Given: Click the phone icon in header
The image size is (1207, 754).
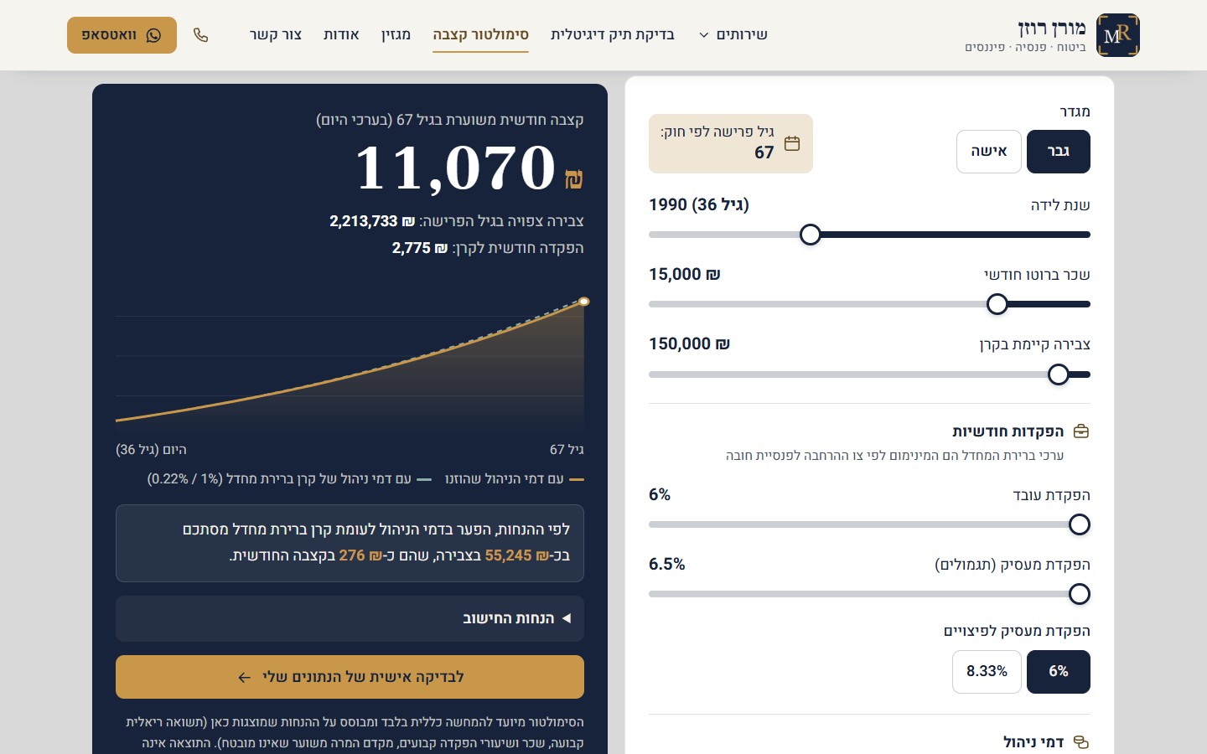Looking at the screenshot, I should pyautogui.click(x=200, y=35).
